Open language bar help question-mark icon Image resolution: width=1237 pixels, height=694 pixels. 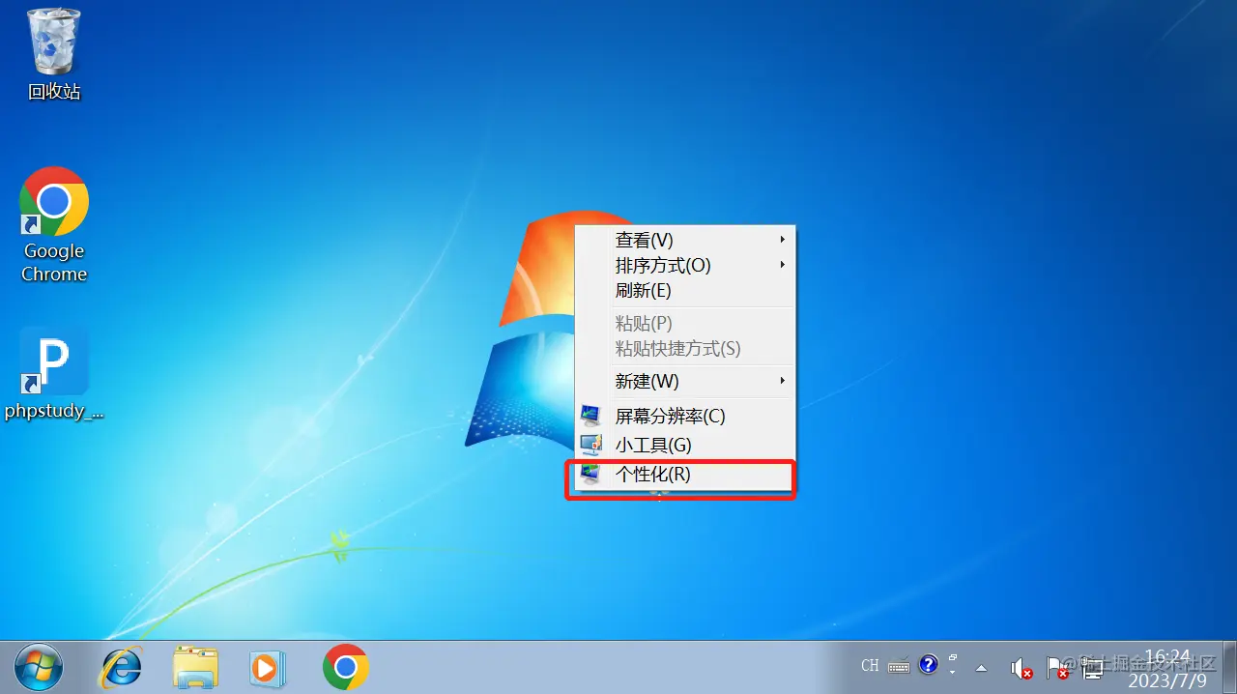pyautogui.click(x=928, y=664)
